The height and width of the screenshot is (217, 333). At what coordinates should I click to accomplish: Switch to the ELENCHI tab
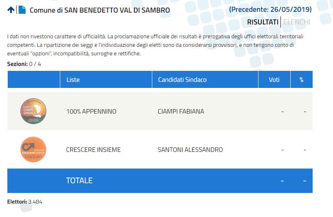pos(297,22)
